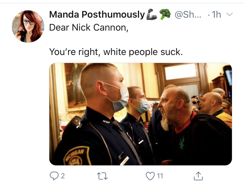Click the Michigan shoulder patch in photo
Viewport: 244px width, 183px height.
(x=77, y=156)
